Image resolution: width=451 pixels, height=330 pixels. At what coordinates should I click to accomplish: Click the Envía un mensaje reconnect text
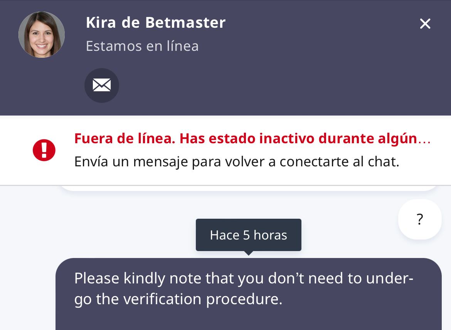click(x=236, y=162)
